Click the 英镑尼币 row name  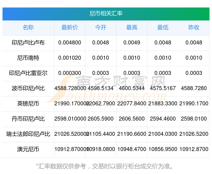[x=28, y=104]
